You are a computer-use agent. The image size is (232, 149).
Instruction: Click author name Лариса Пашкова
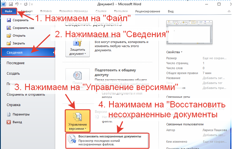point(215,130)
